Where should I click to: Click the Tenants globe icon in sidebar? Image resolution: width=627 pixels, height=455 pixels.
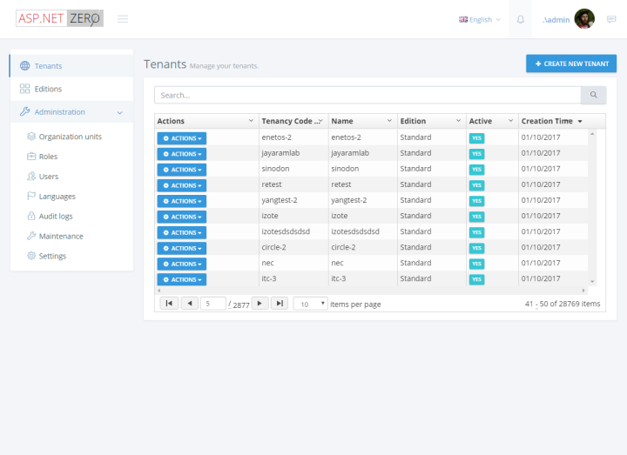pos(24,66)
